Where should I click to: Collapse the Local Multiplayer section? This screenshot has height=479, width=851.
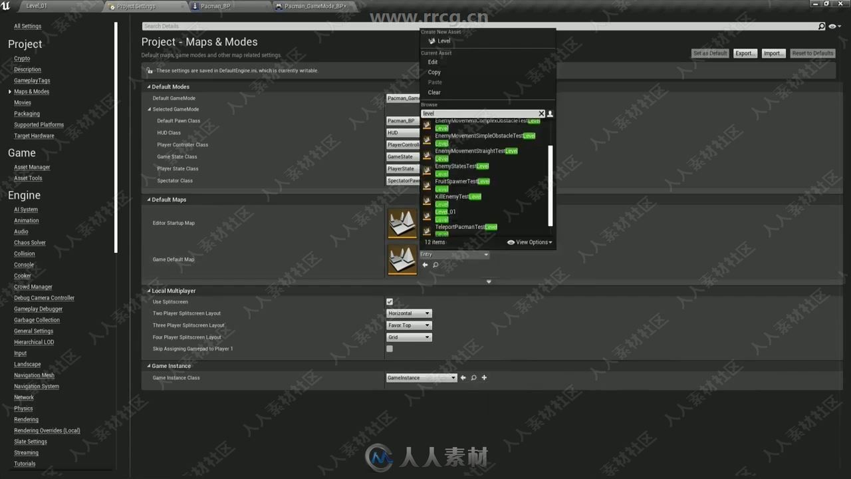tap(149, 291)
